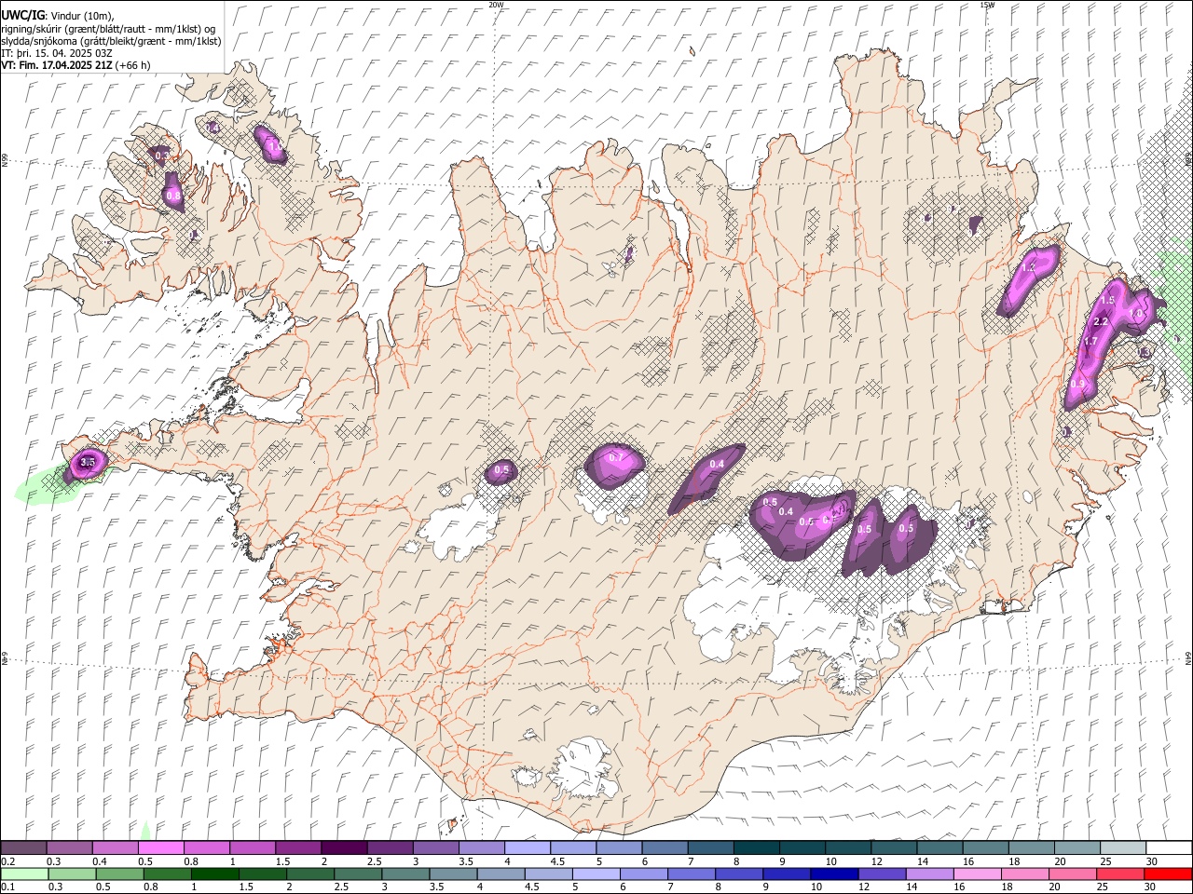Click the rigning/skúrir legend description line
Viewport: 1193px width, 894px height.
[x=108, y=29]
